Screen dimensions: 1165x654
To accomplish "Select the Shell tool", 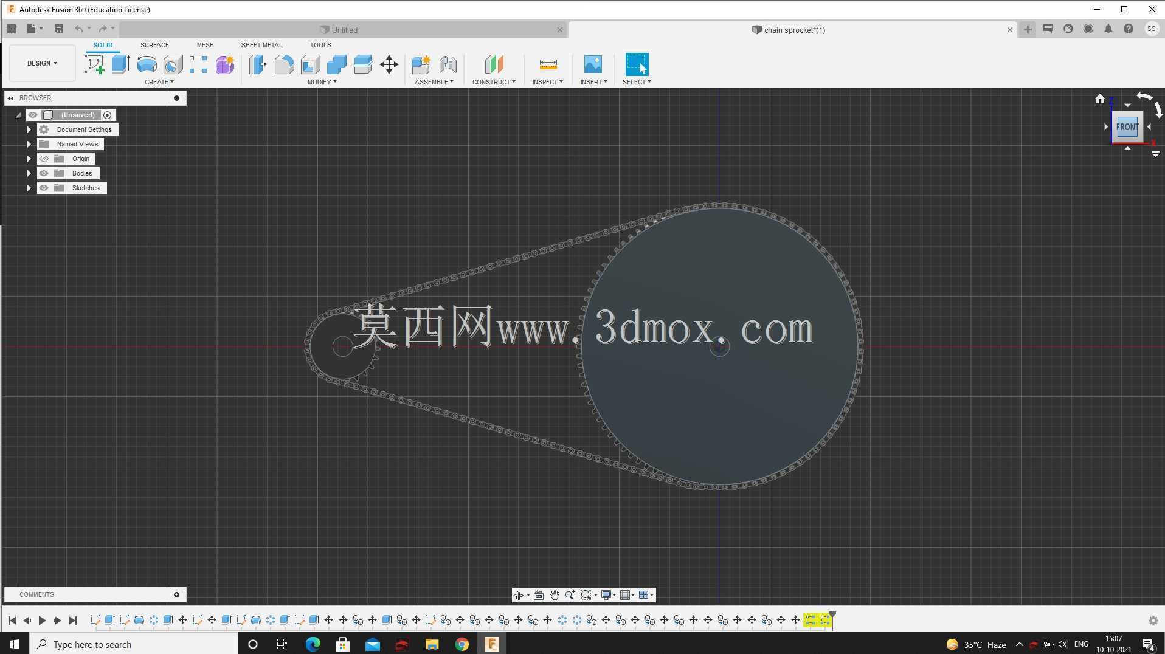I will 310,64.
